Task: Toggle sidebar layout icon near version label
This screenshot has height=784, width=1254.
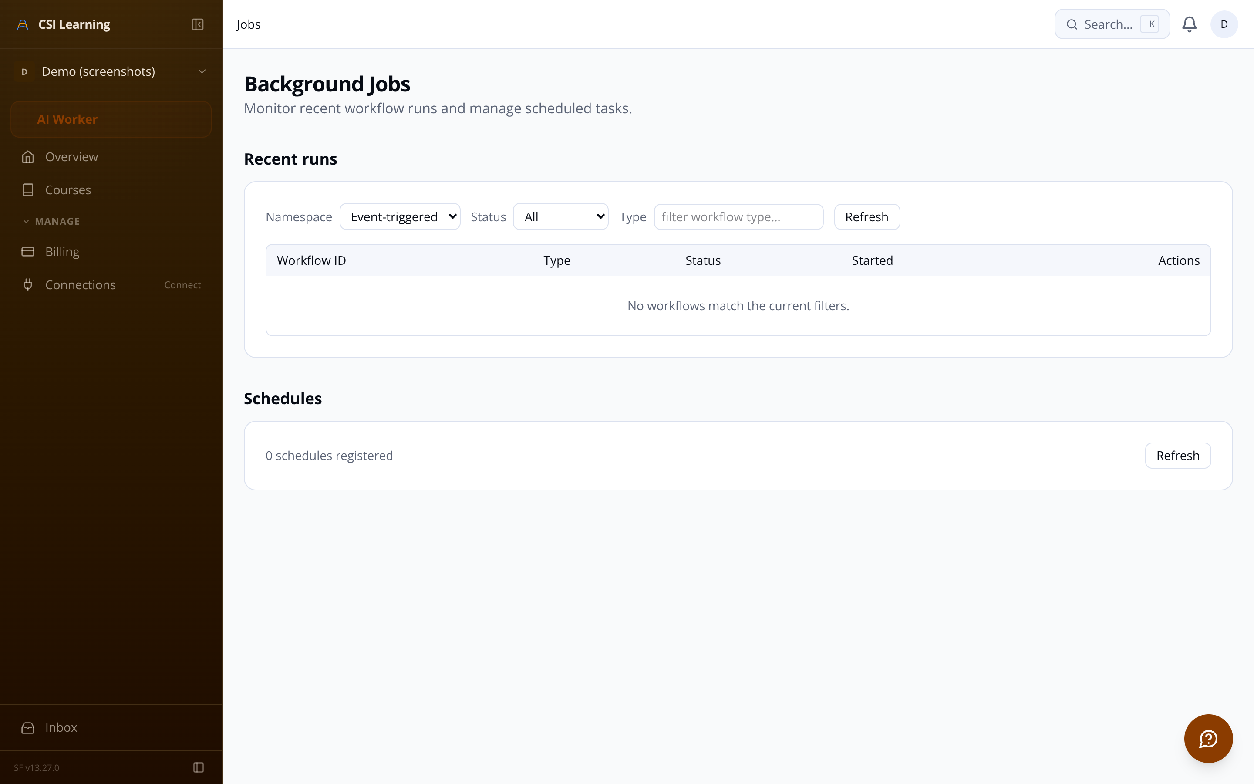Action: pos(199,767)
